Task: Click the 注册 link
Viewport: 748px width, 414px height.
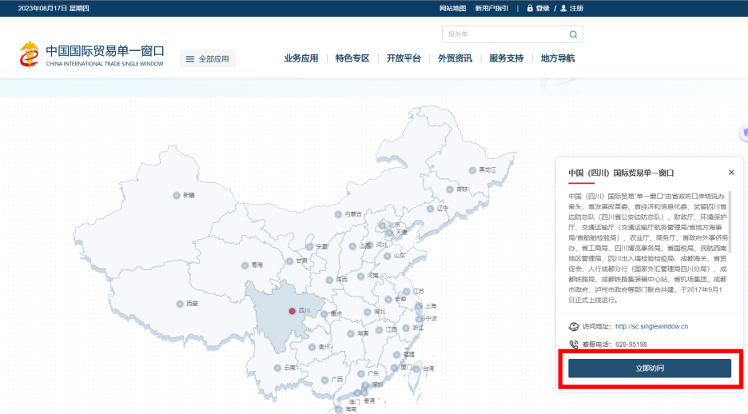Action: [x=576, y=8]
